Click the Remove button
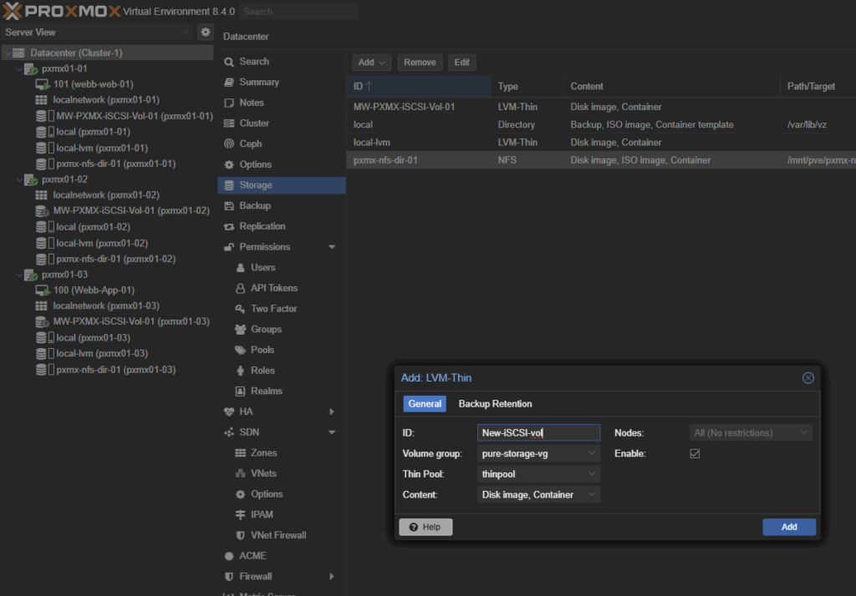 [x=420, y=62]
